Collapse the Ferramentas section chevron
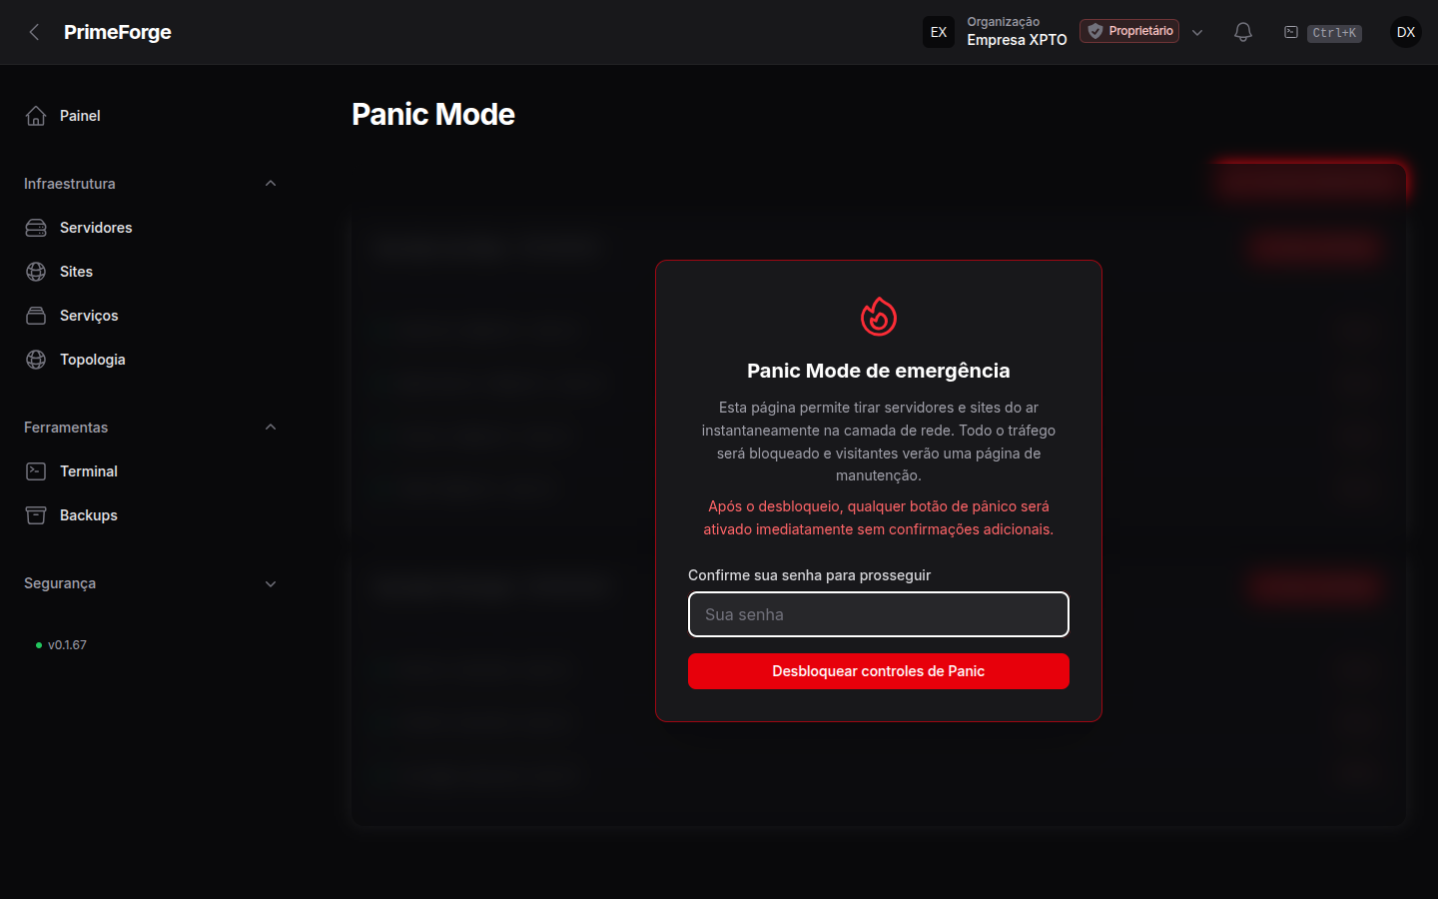This screenshot has height=899, width=1438. click(x=271, y=428)
